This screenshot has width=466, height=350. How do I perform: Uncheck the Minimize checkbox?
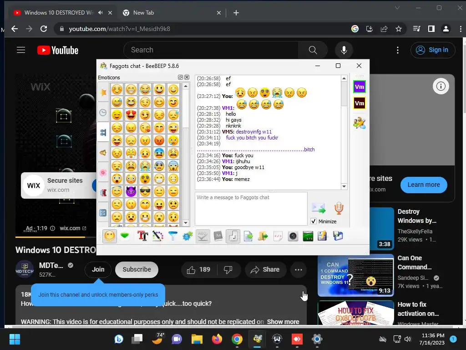(313, 221)
